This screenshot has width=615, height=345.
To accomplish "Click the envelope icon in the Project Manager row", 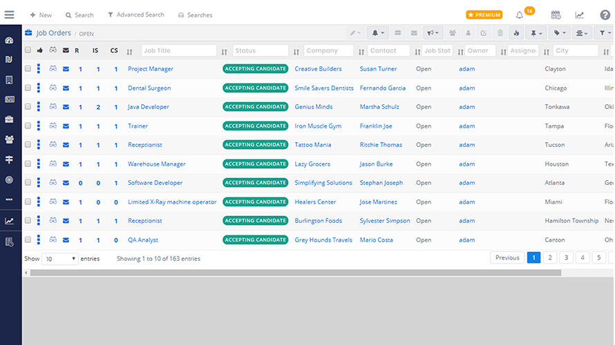I will pos(66,69).
